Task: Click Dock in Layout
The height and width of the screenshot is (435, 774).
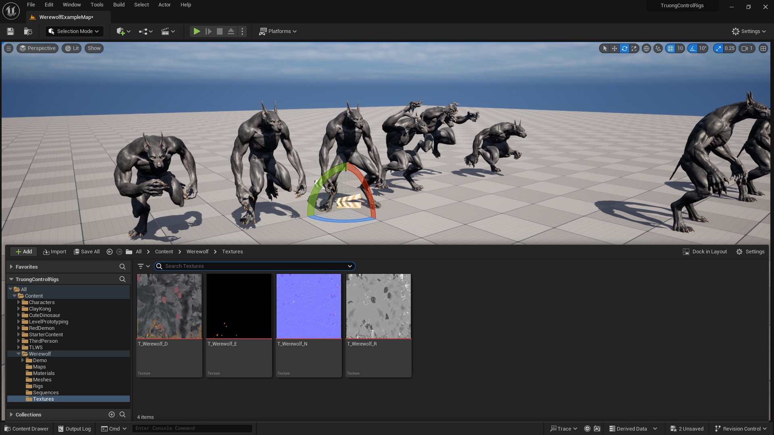Action: point(705,252)
